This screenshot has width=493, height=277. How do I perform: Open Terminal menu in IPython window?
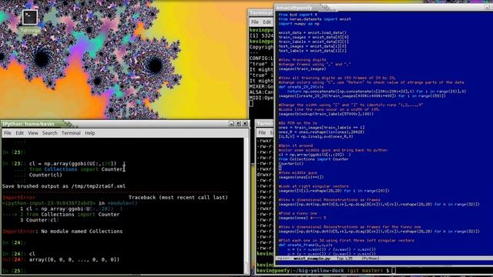coord(71,133)
